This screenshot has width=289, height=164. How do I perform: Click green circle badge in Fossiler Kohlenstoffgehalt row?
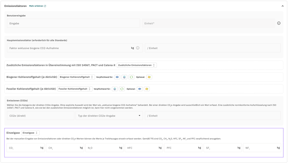pyautogui.click(x=122, y=89)
